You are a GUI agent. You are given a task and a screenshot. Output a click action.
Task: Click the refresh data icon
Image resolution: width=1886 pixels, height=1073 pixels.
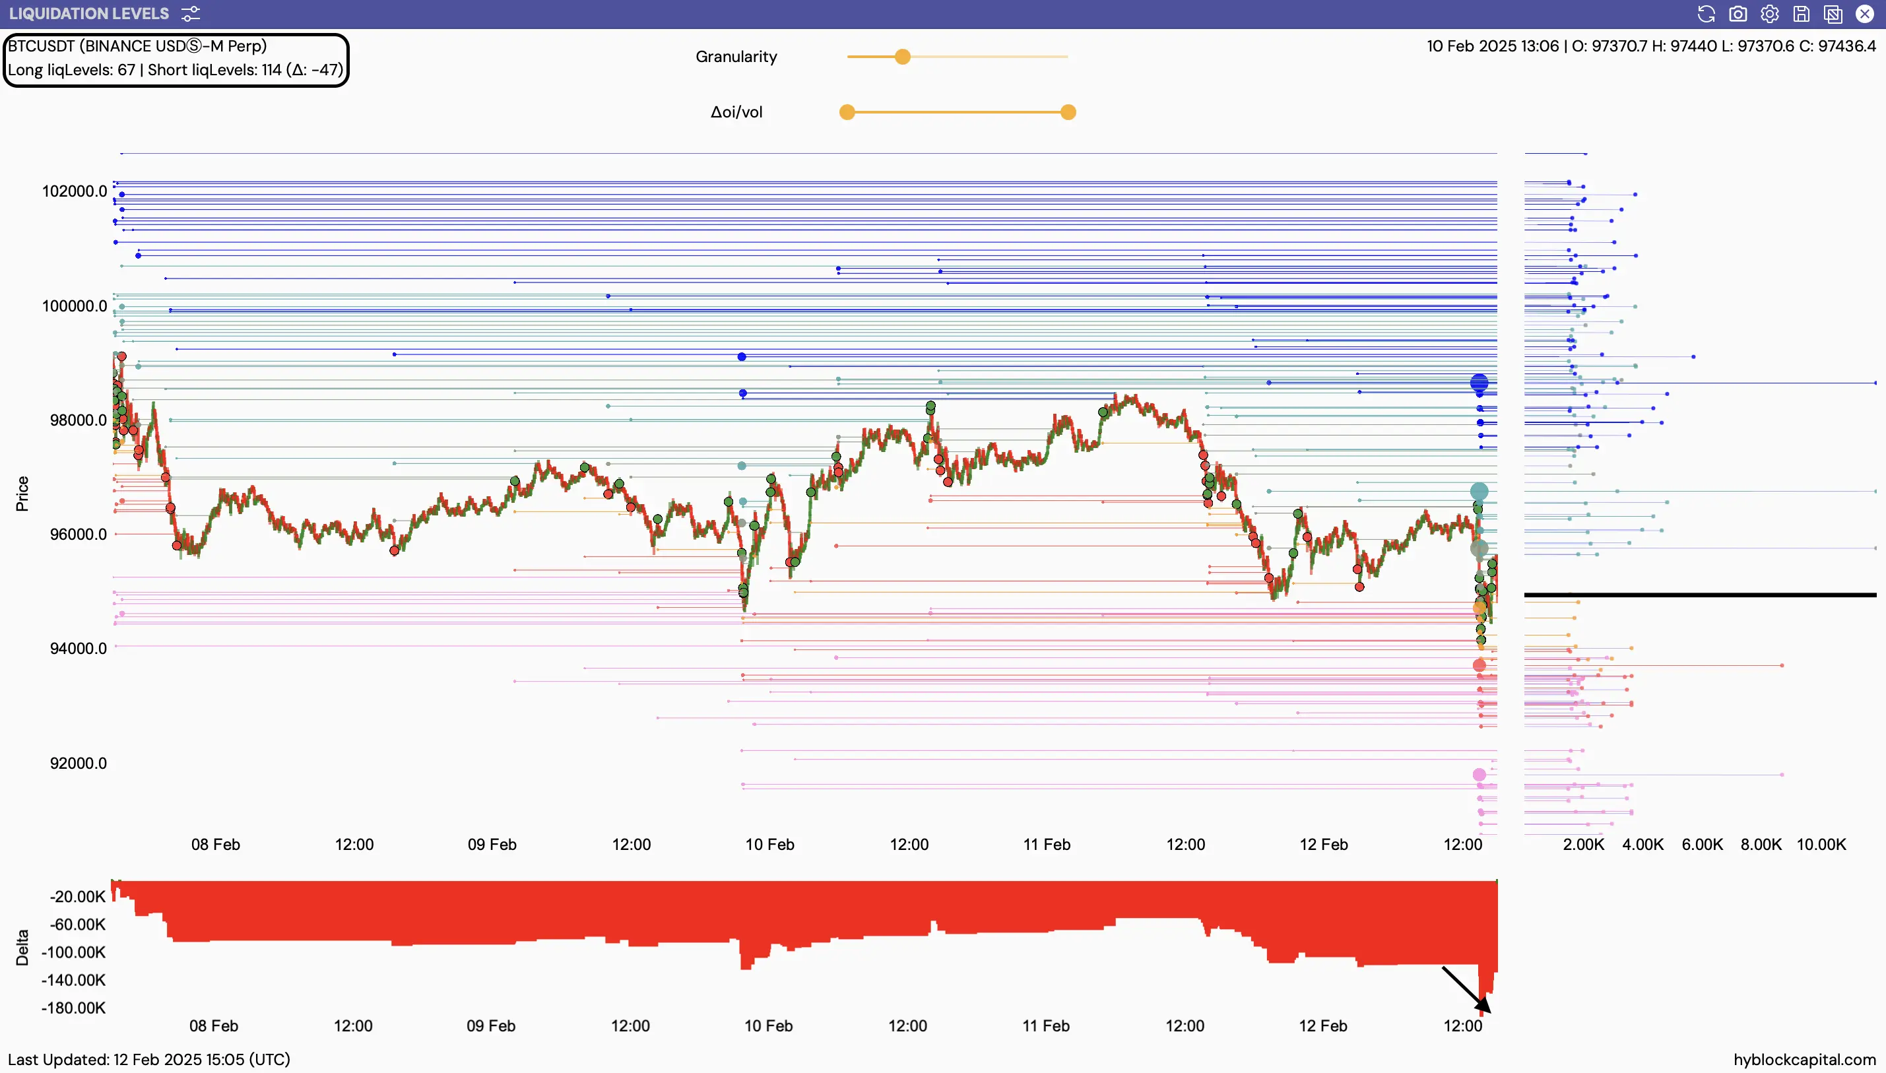coord(1707,14)
